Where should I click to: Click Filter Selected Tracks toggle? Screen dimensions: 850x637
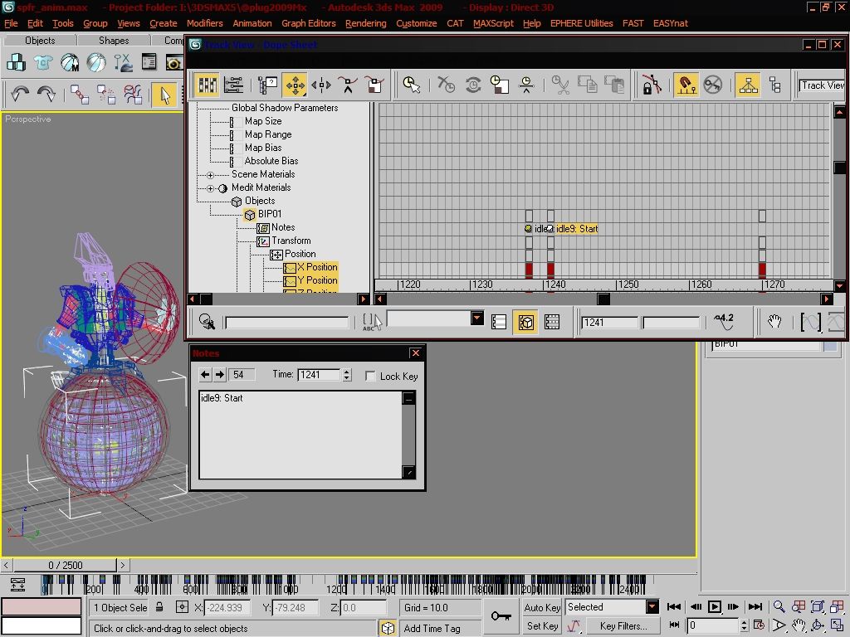pos(499,322)
